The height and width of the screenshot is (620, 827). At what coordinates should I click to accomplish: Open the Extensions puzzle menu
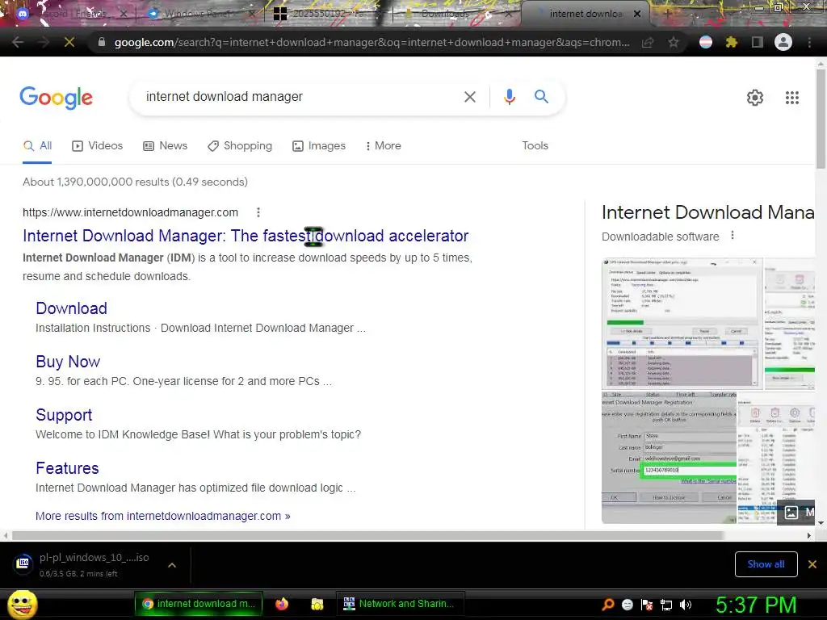732,42
